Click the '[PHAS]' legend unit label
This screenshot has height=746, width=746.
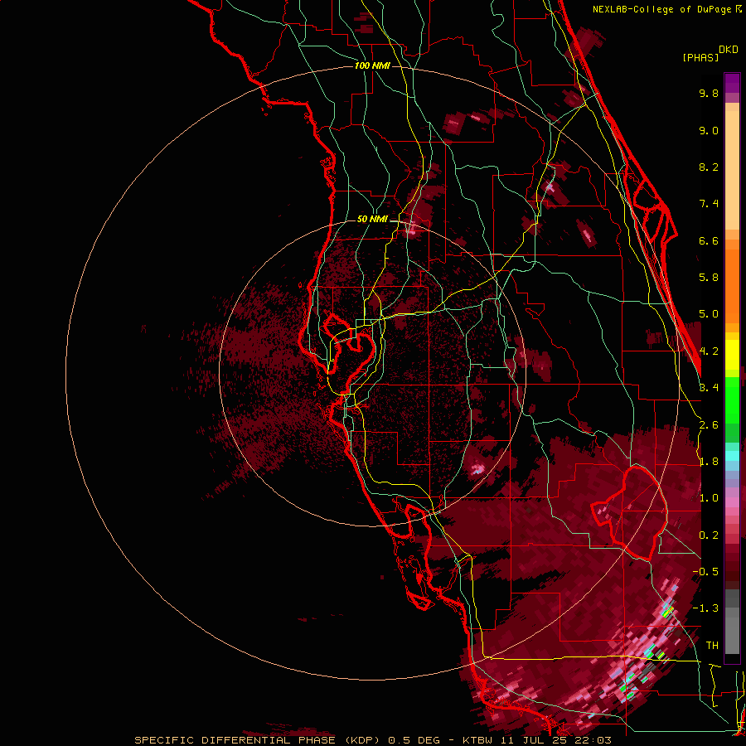700,57
